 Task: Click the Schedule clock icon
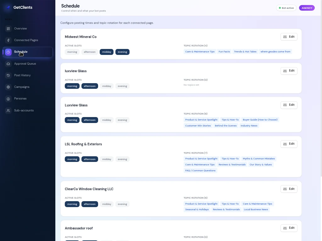point(8,52)
